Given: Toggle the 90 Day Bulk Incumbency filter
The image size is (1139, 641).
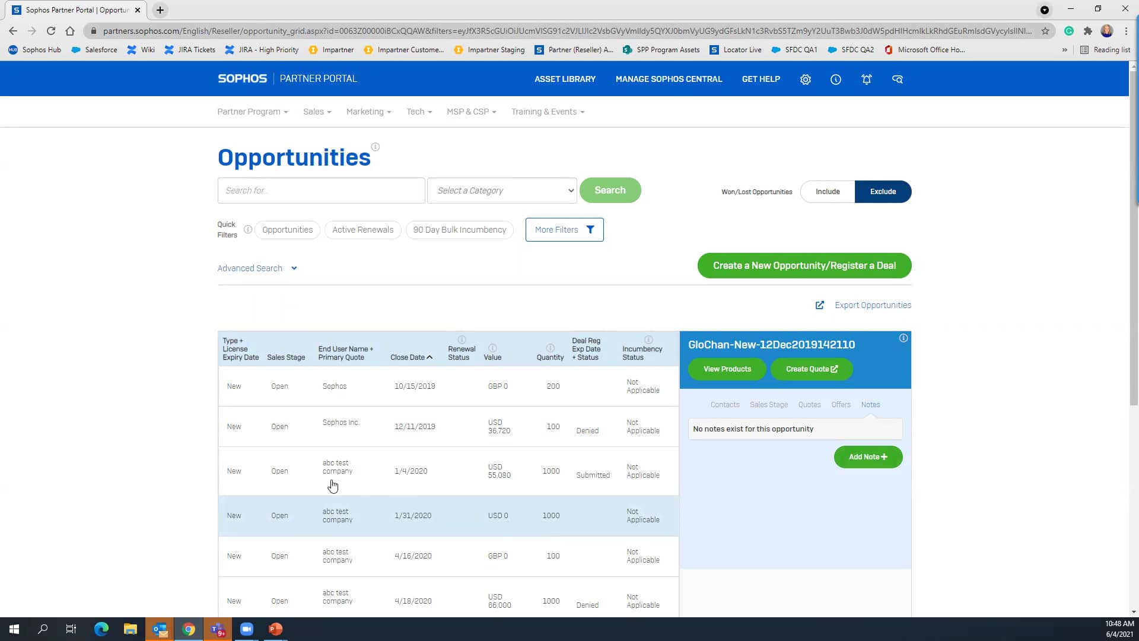Looking at the screenshot, I should (459, 230).
